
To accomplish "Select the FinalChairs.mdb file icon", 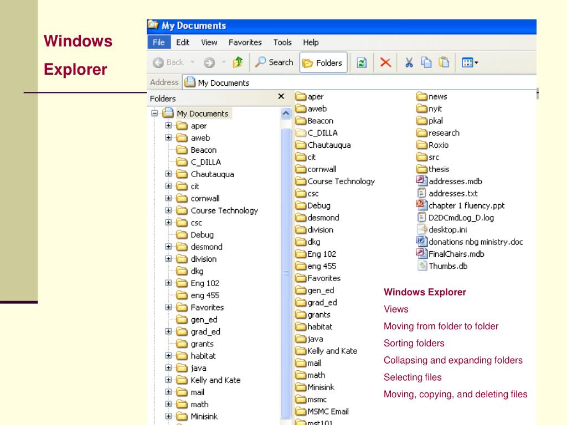I will [x=421, y=253].
